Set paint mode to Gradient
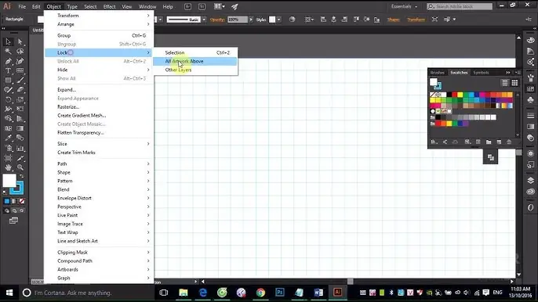The height and width of the screenshot is (302, 538). 14,201
